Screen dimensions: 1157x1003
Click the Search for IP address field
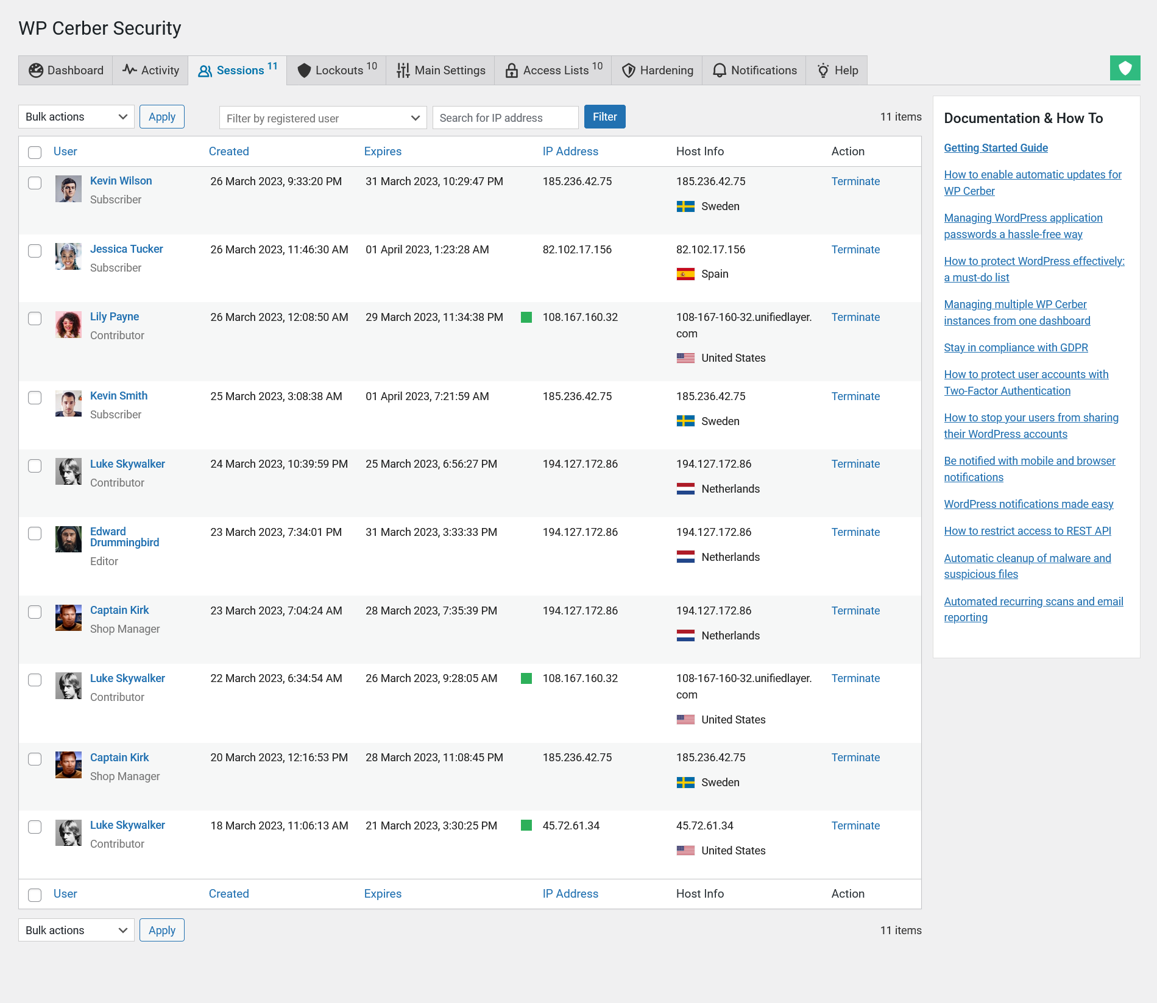click(x=505, y=118)
